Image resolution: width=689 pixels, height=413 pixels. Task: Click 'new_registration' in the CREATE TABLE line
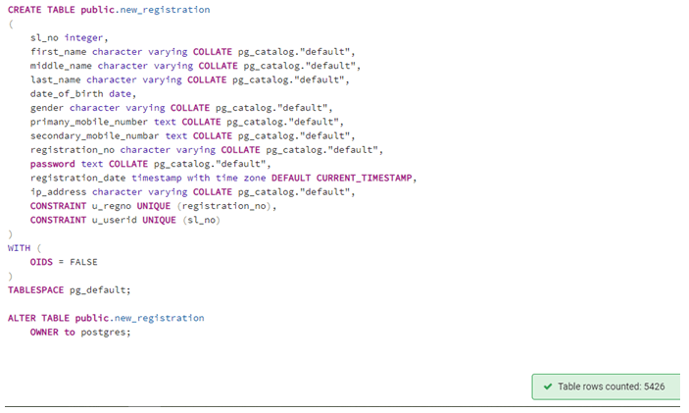coord(166,10)
